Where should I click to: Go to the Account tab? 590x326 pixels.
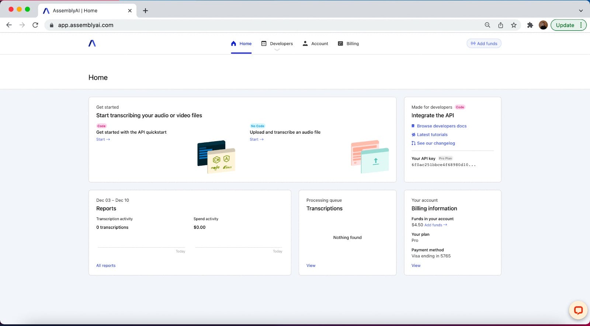315,44
